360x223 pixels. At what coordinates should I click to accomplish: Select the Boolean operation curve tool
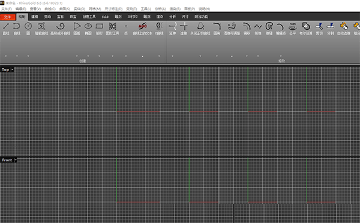[306, 26]
